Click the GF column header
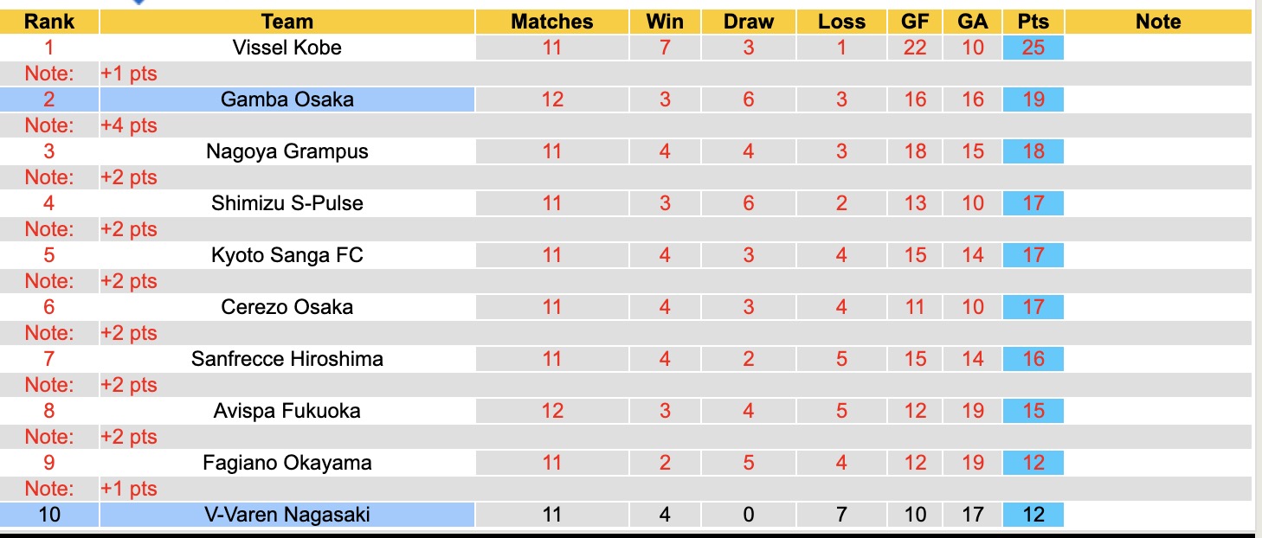Screen dimensions: 1262x538 pyautogui.click(x=915, y=22)
